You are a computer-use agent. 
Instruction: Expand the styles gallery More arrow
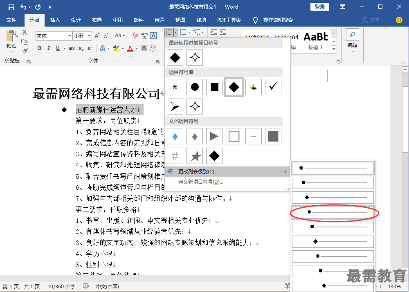pyautogui.click(x=334, y=49)
